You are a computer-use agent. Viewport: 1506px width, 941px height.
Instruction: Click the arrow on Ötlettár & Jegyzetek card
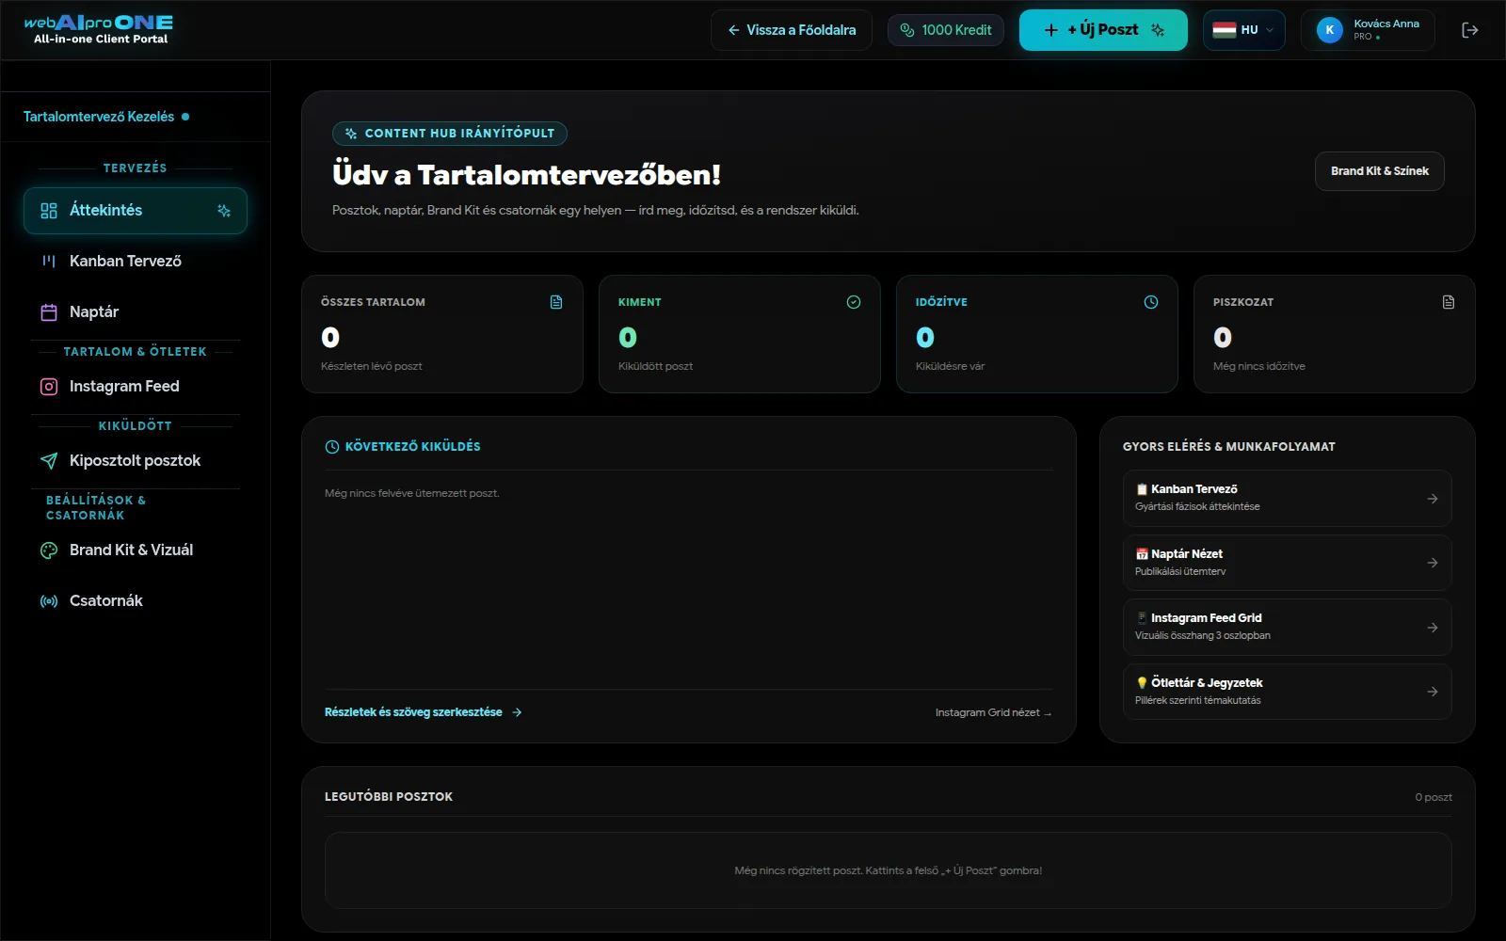(x=1432, y=692)
